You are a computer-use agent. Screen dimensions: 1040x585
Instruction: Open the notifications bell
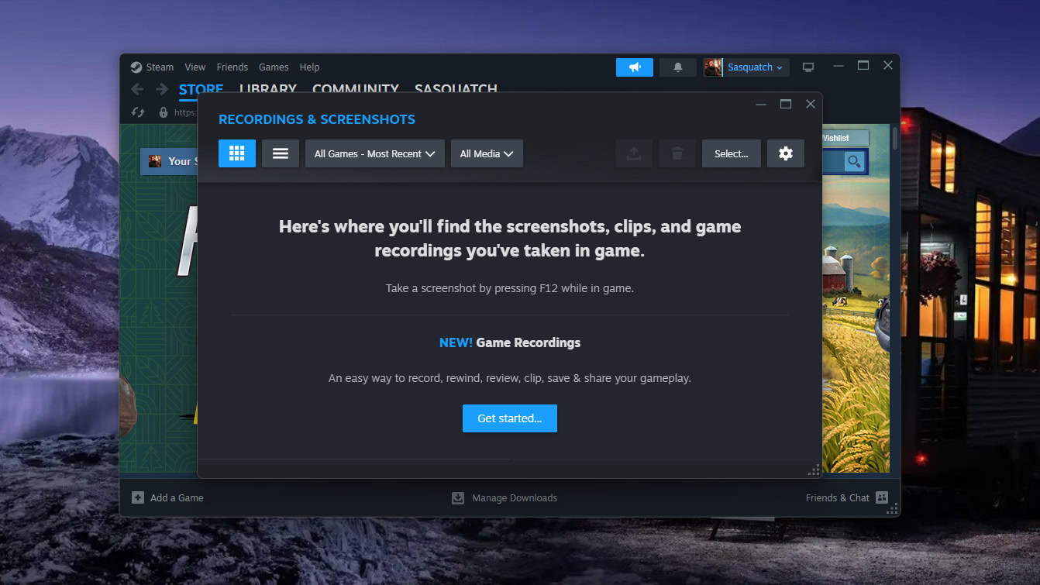678,67
